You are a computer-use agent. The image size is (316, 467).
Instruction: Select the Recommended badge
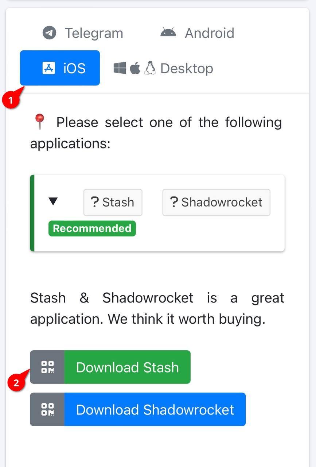(x=92, y=228)
